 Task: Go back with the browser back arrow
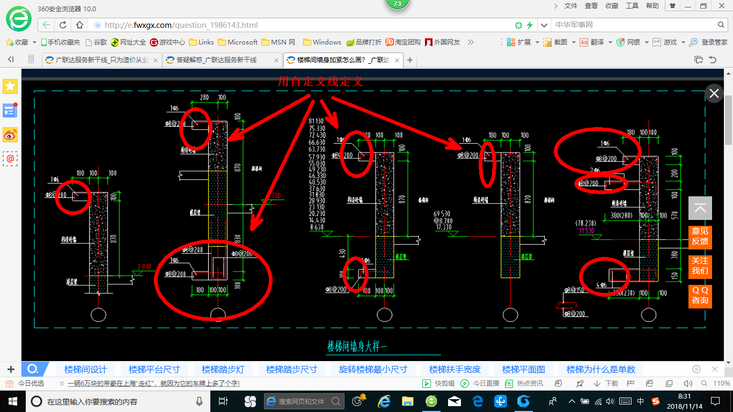pos(47,25)
